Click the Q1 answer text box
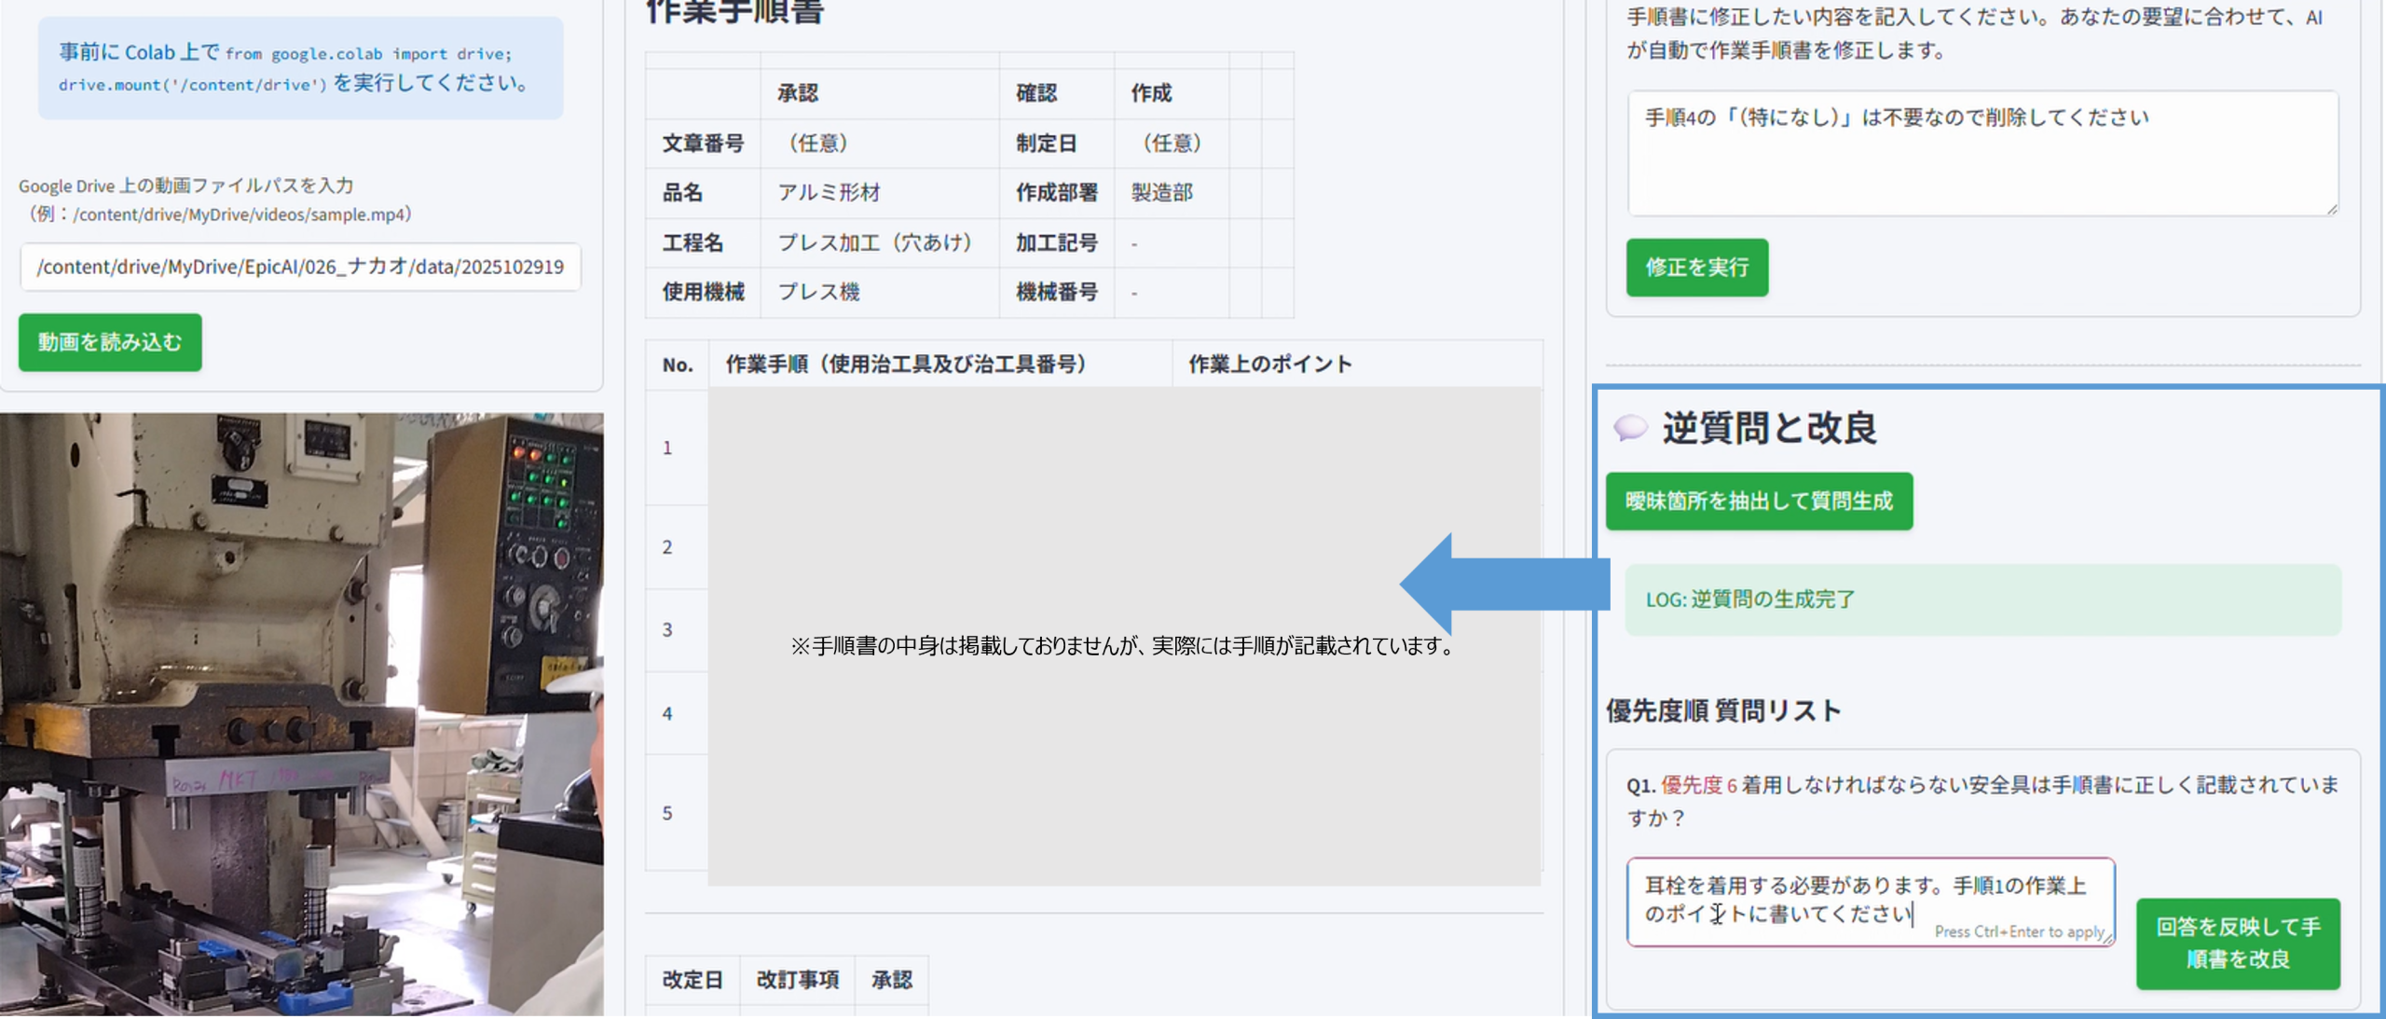 1870,901
